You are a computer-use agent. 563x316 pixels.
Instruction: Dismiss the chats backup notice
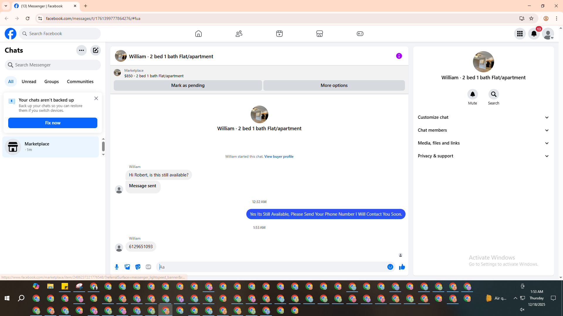(x=96, y=99)
